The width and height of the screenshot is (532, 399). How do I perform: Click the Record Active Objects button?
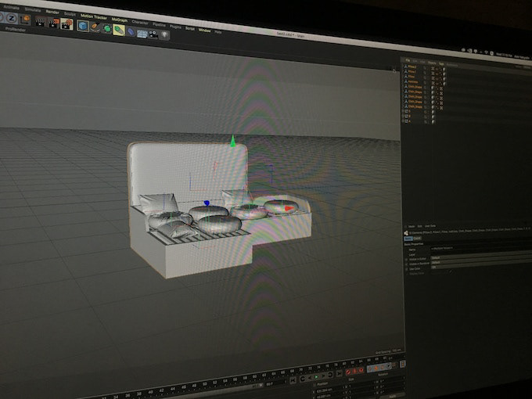[348, 372]
